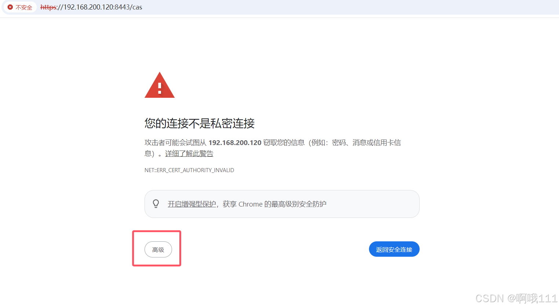The width and height of the screenshot is (559, 308).
Task: Click the CSDN watermark text
Action: (516, 298)
